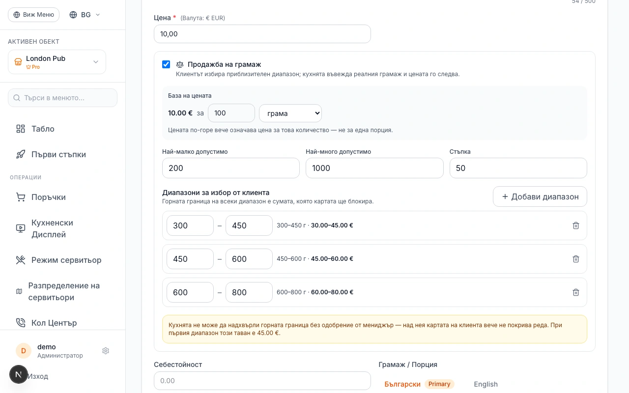This screenshot has height=393, width=629.
Task: Click the rocket icon for Първи стъпки
Action: pos(21,154)
